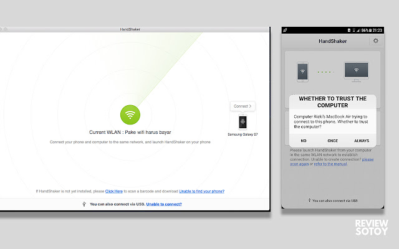Viewport: 399px width, 249px height.
Task: Click the green Wi-Fi radar icon
Action: pos(130,115)
